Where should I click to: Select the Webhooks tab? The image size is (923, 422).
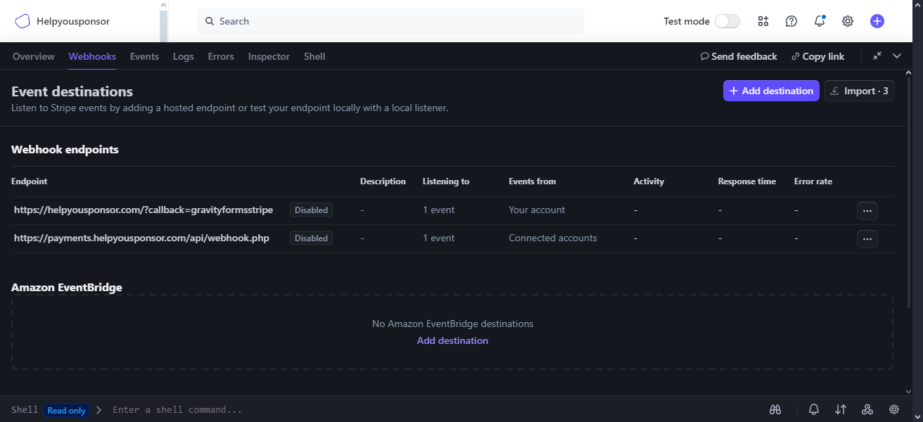pyautogui.click(x=92, y=56)
